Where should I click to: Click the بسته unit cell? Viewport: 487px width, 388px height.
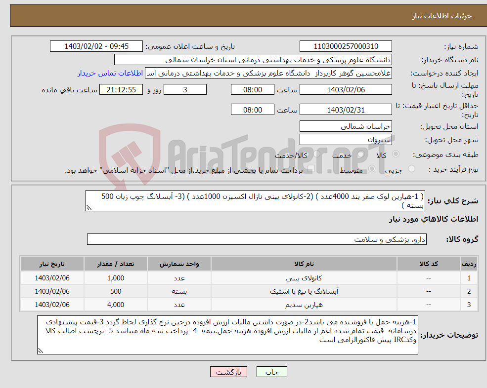click(x=179, y=291)
